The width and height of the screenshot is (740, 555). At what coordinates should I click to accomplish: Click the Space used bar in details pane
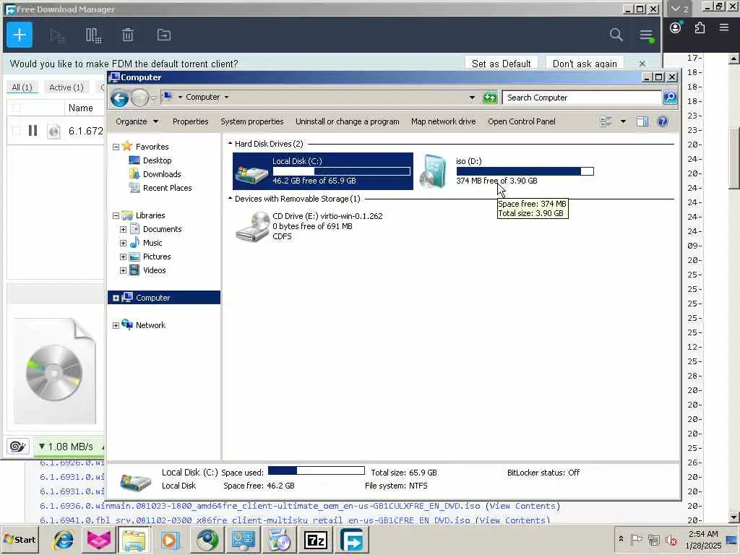click(317, 470)
